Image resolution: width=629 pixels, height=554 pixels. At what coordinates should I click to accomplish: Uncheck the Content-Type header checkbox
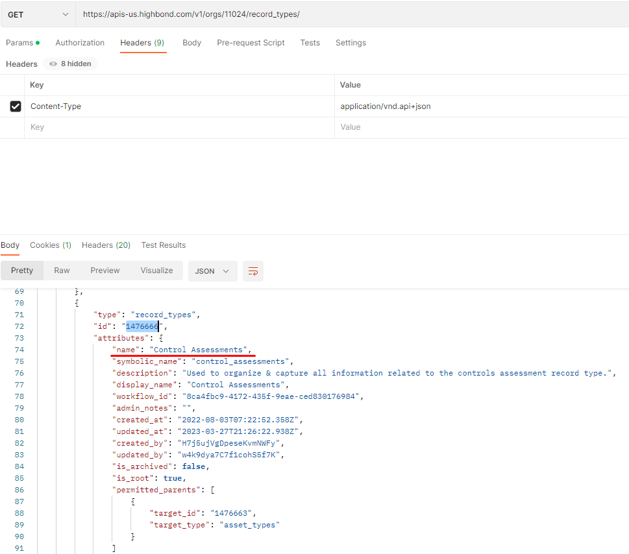click(x=16, y=106)
